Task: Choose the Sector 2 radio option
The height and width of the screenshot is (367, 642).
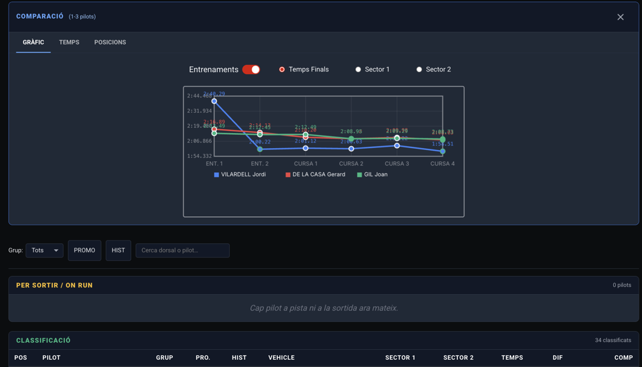Action: click(x=419, y=69)
